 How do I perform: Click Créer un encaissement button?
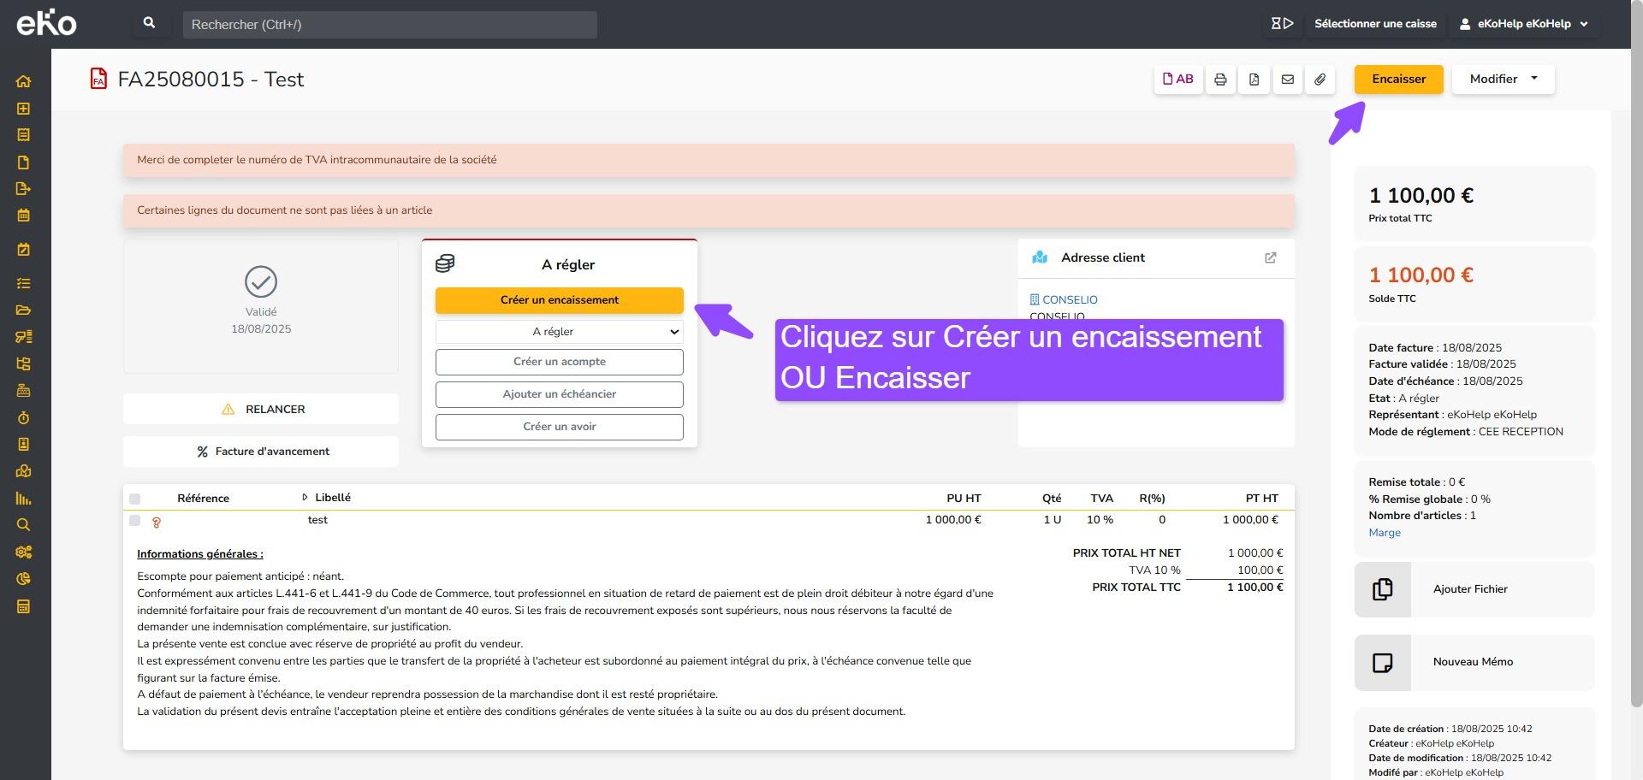click(x=559, y=300)
